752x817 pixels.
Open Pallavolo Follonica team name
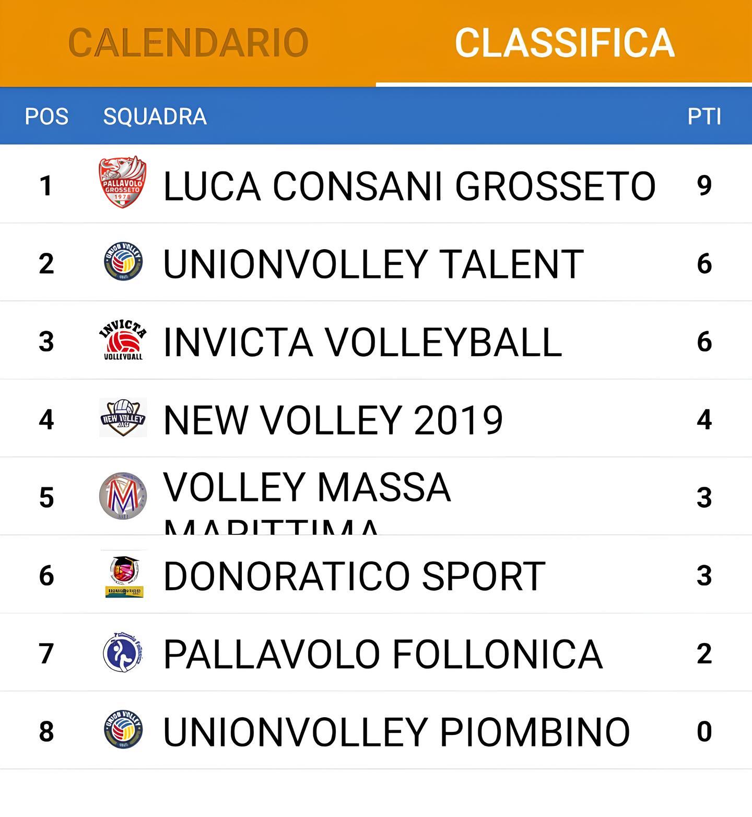point(383,654)
